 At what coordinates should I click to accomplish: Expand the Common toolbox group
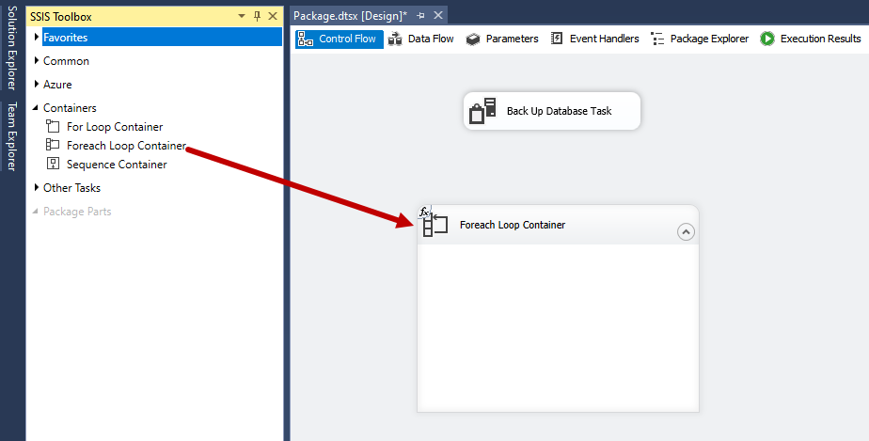(37, 60)
